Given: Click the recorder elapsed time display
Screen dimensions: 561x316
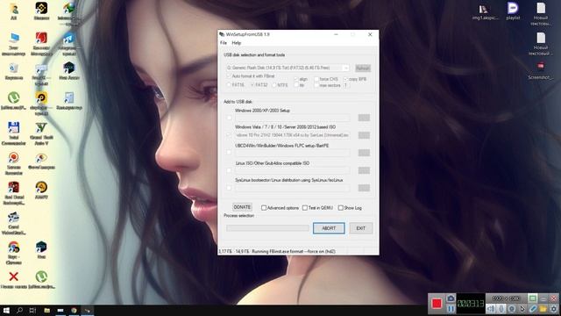Looking at the screenshot, I should pyautogui.click(x=471, y=304).
